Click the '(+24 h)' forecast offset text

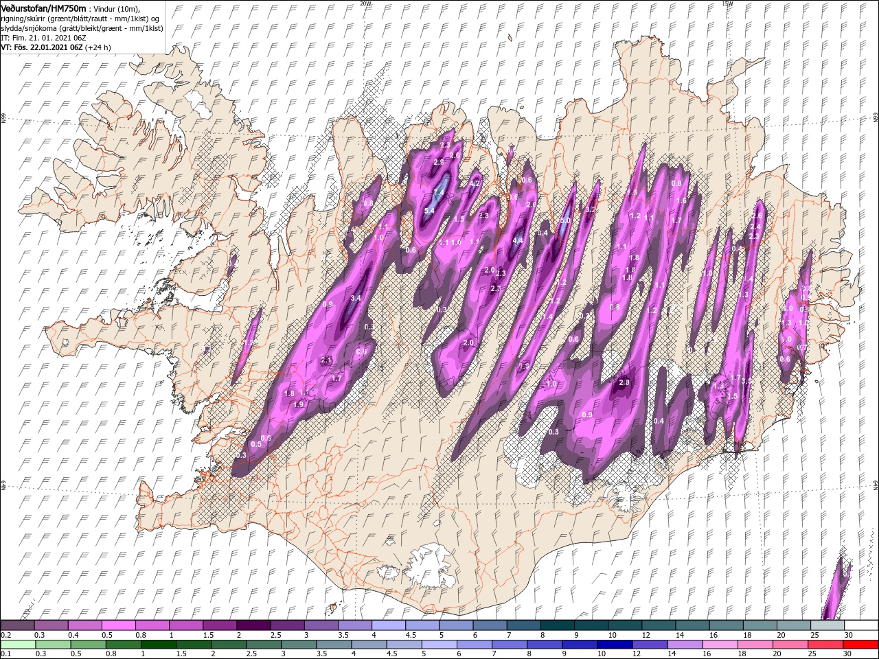98,47
